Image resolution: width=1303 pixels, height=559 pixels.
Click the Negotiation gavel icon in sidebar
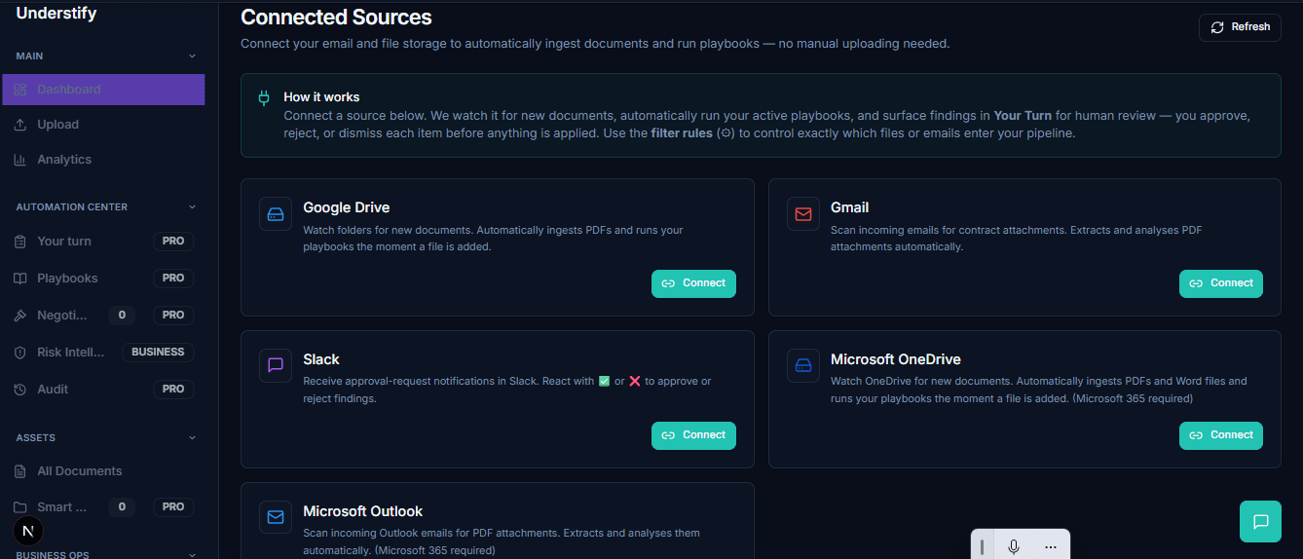click(x=19, y=316)
